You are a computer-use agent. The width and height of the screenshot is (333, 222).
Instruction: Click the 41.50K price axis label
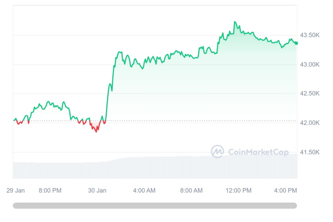pyautogui.click(x=310, y=152)
